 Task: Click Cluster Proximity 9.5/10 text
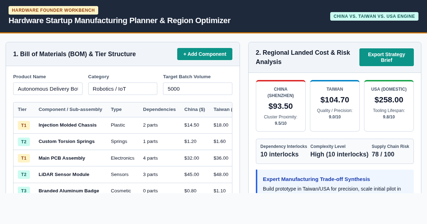281,120
